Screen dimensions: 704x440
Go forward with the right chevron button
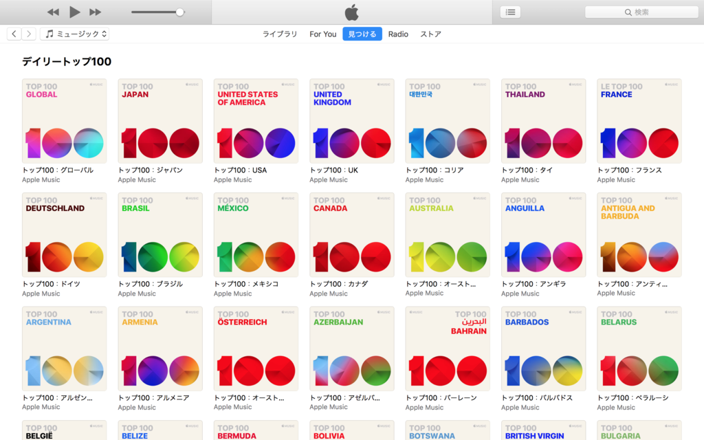click(29, 34)
